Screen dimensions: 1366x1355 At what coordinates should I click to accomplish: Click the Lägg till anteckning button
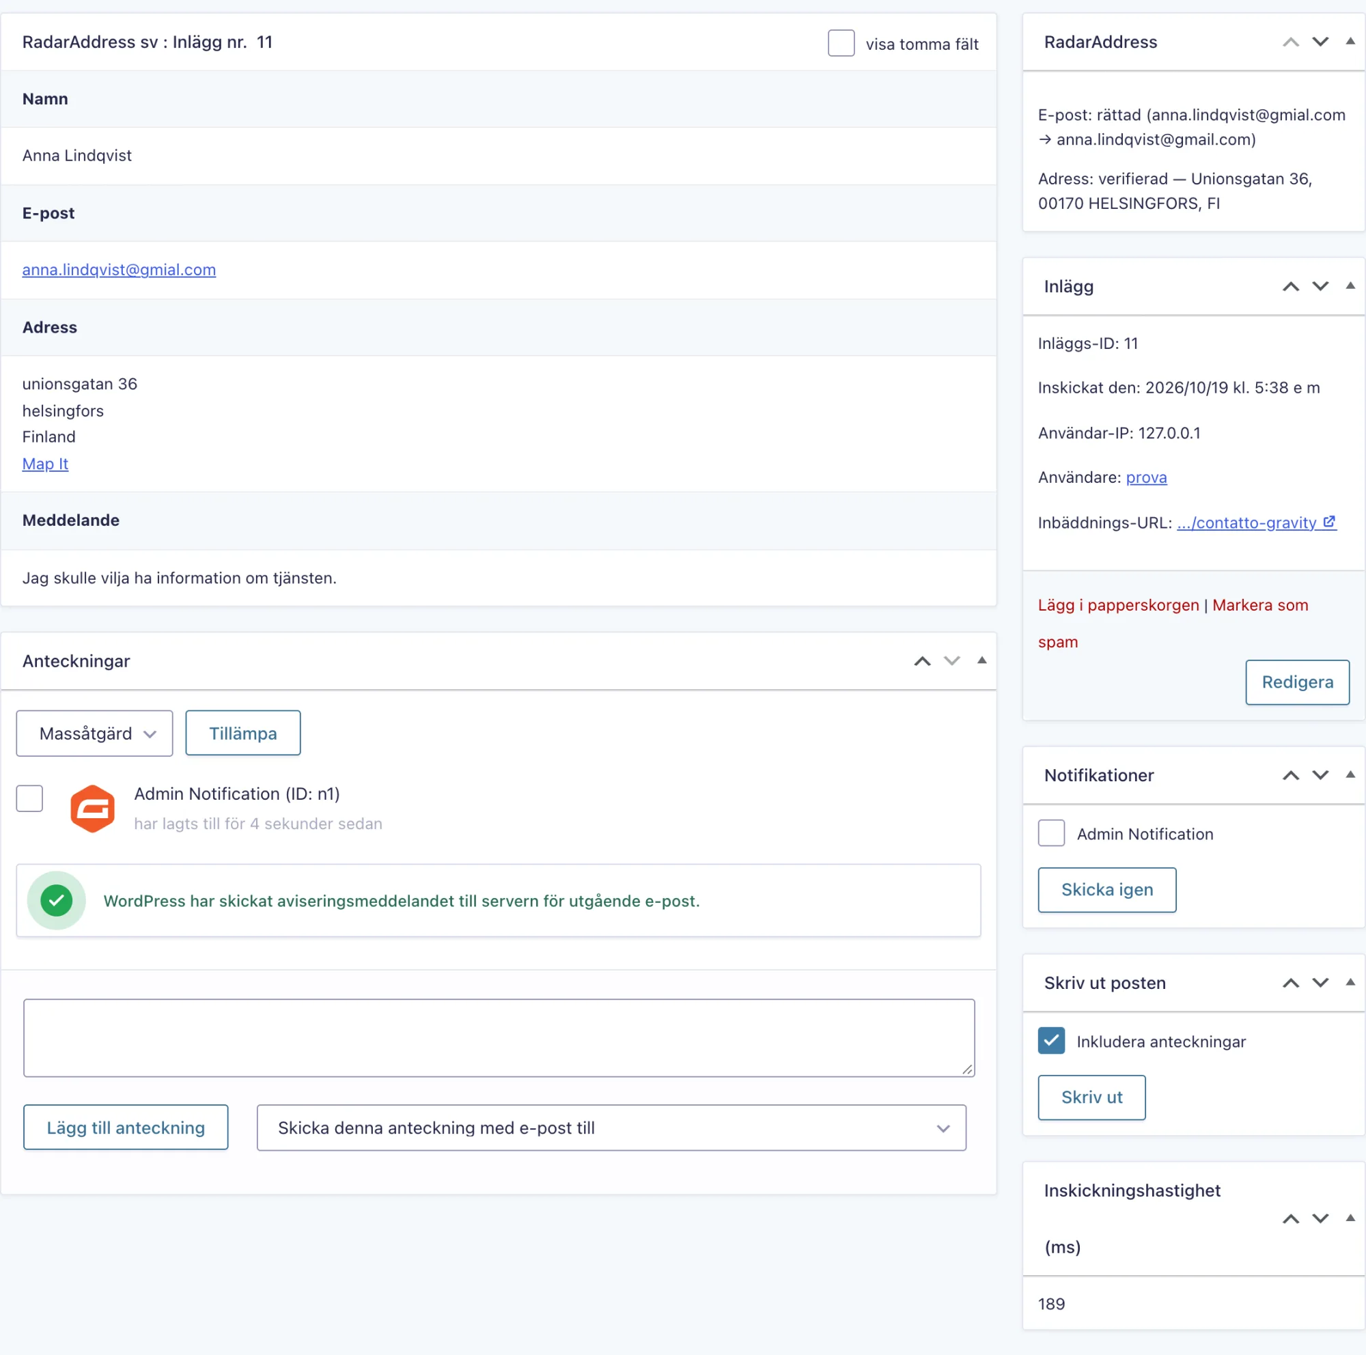[x=126, y=1128]
